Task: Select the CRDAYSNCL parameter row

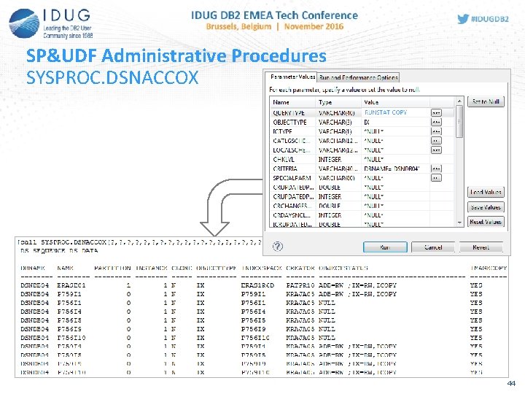Action: [x=362, y=215]
